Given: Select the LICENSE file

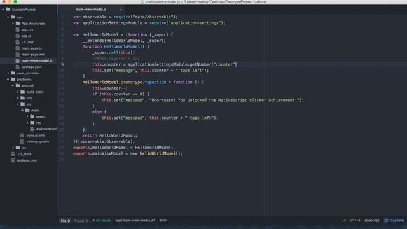Looking at the screenshot, I should [28, 42].
